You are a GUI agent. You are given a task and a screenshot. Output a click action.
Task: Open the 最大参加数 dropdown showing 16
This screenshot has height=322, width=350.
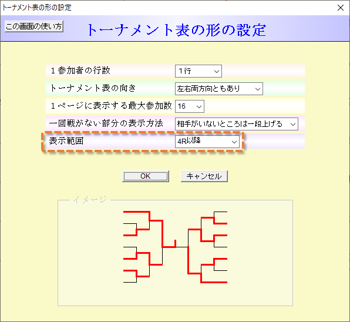tap(189, 106)
